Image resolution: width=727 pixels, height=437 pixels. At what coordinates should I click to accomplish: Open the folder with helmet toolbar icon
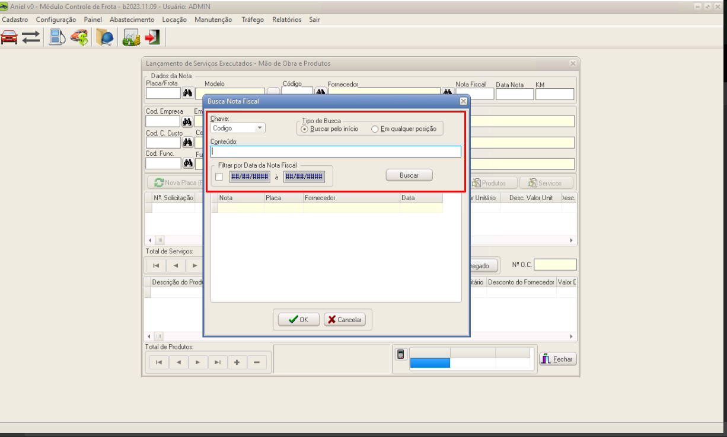105,37
